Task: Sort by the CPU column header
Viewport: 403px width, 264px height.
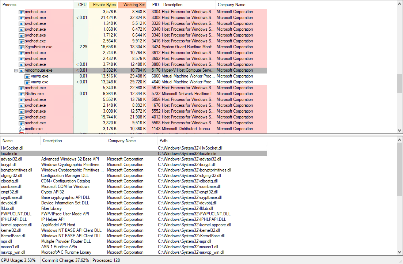Action: point(81,5)
